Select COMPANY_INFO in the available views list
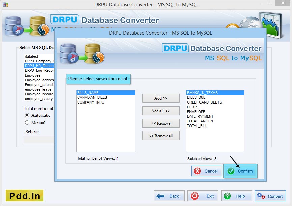292x206 pixels. click(x=106, y=102)
